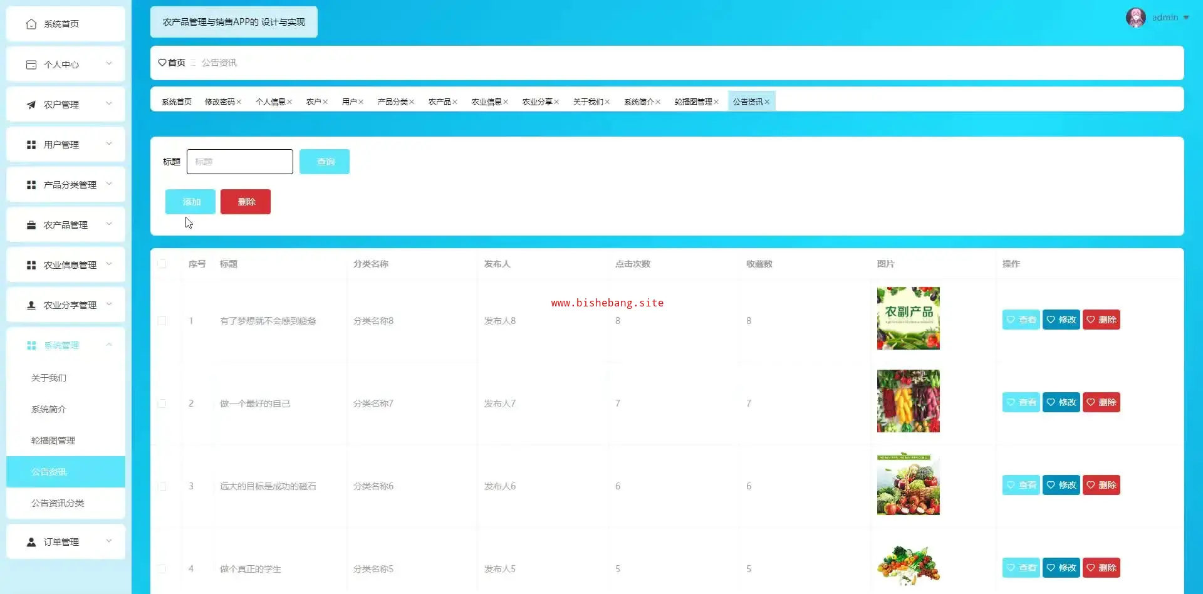The width and height of the screenshot is (1203, 594).
Task: Delete the 做个真正的学生 record
Action: tap(1101, 568)
